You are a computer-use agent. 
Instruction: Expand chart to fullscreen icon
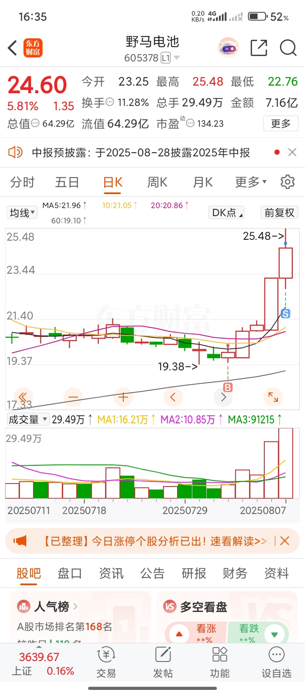point(273,397)
